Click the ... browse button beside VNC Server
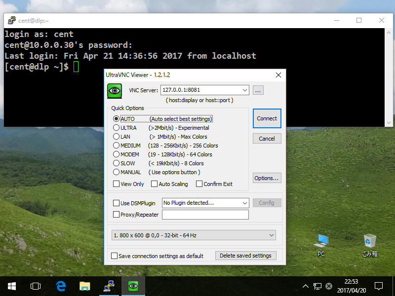 [258, 90]
